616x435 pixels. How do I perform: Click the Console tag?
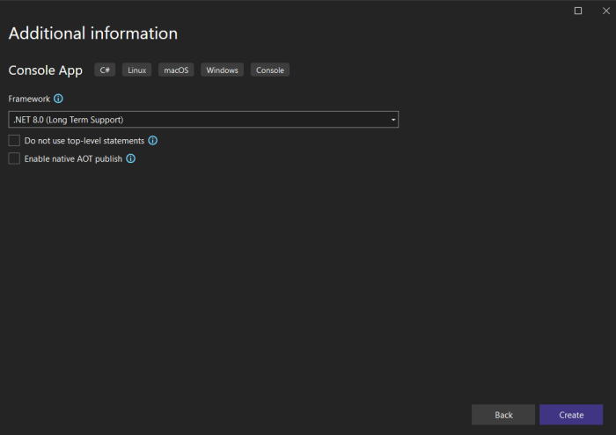click(x=270, y=70)
